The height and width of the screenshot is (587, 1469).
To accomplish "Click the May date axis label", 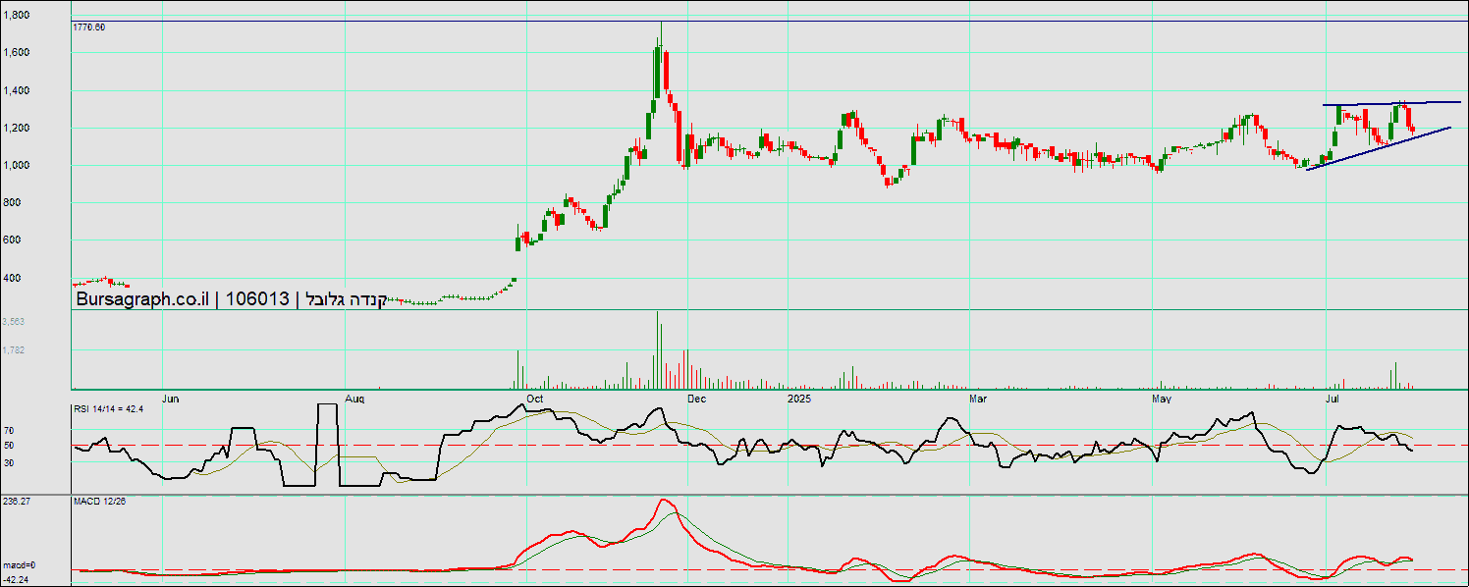I will pyautogui.click(x=1163, y=399).
